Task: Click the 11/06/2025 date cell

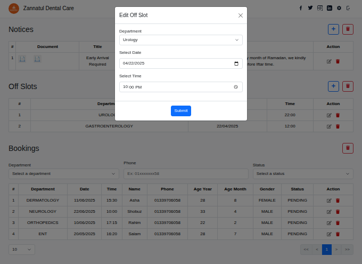Action: pos(84,201)
